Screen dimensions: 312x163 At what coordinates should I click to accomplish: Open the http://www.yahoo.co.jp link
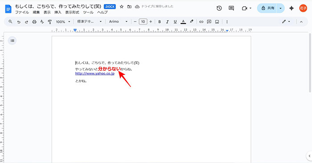(94, 73)
